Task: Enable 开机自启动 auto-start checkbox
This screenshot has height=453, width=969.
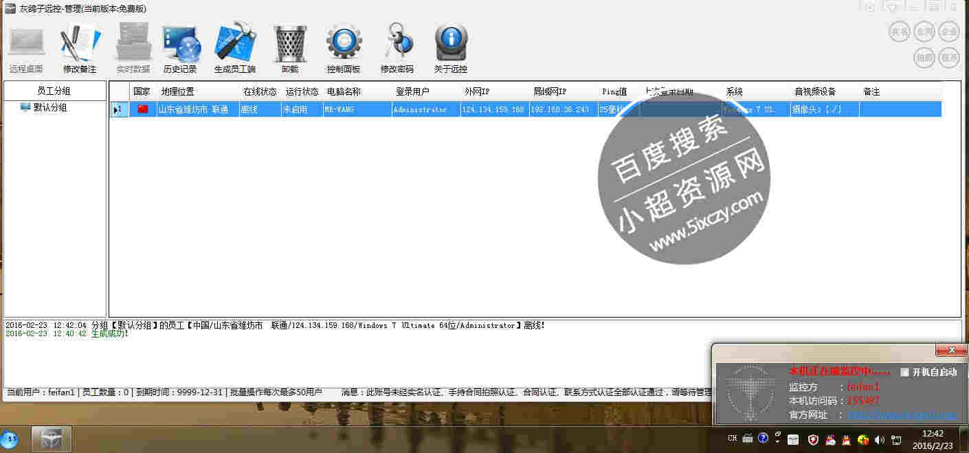Action: point(903,372)
